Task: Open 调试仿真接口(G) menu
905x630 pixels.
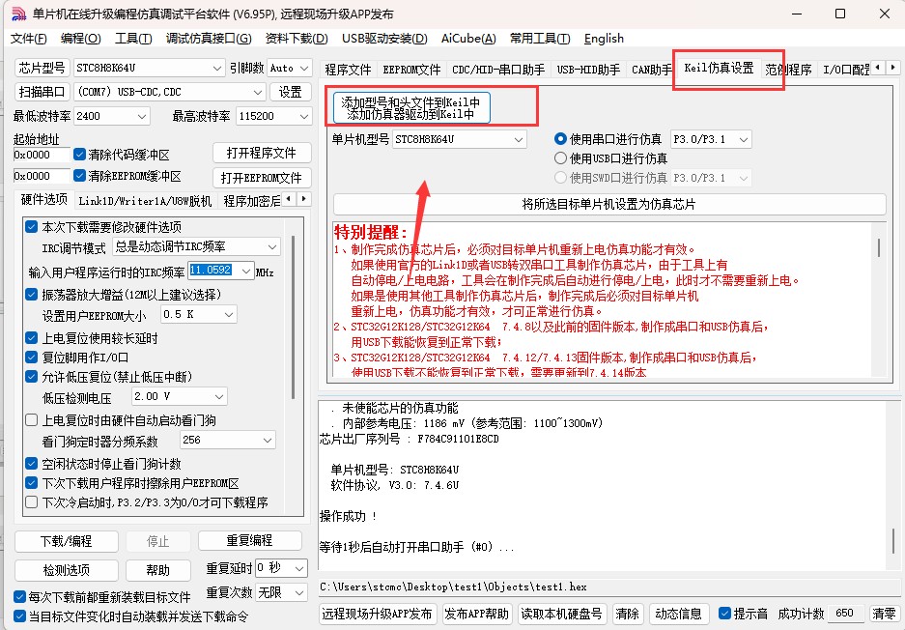Action: [x=209, y=39]
